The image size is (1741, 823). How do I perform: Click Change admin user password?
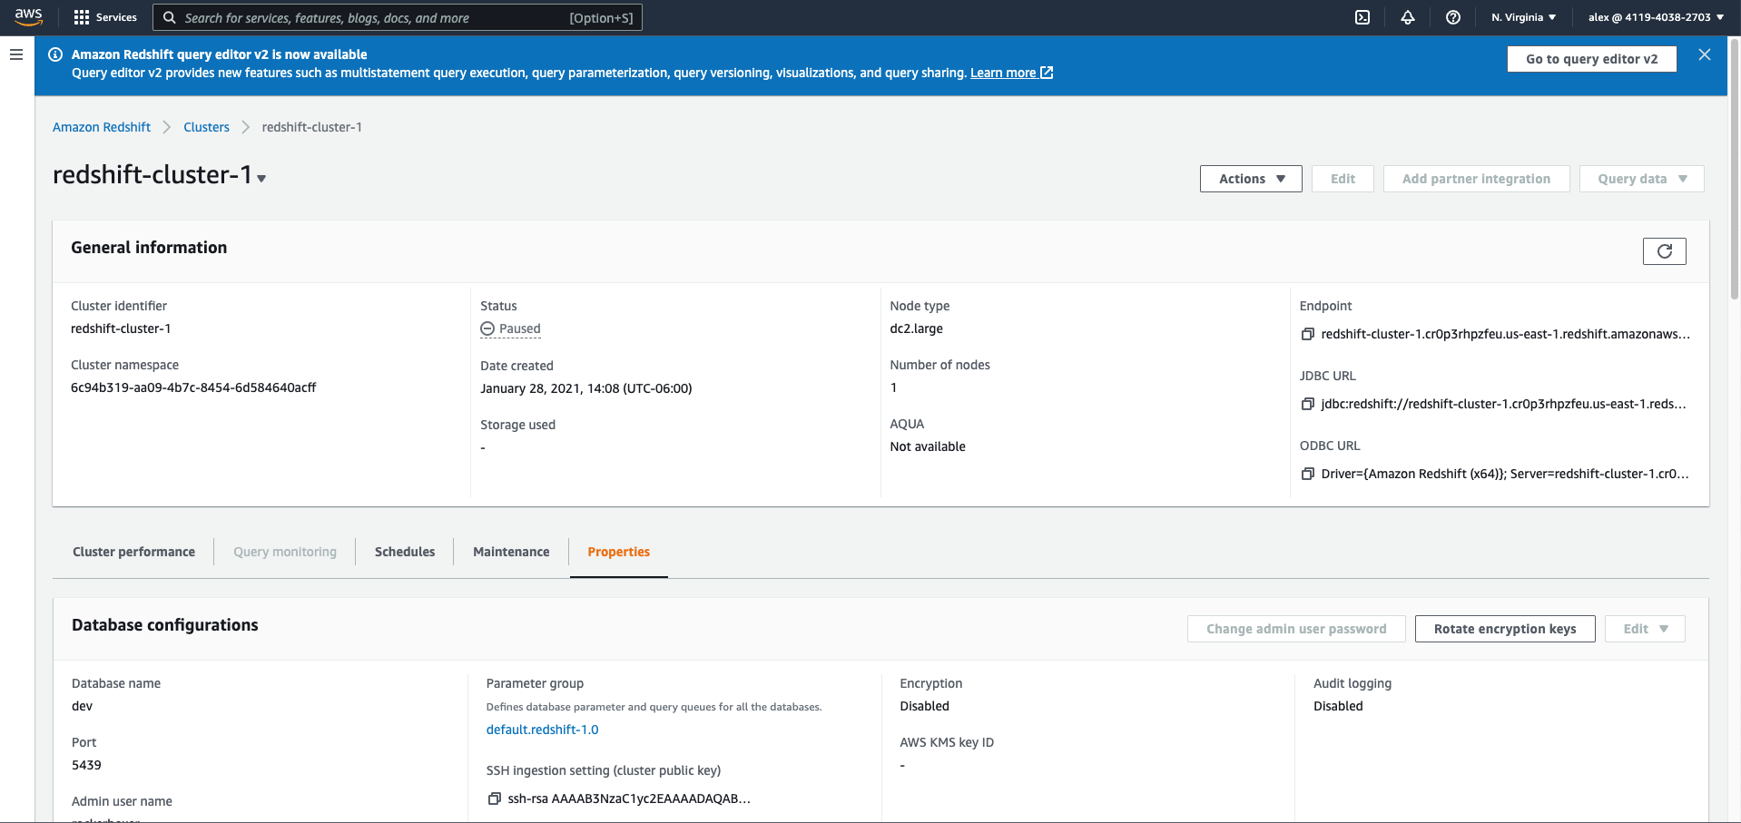pyautogui.click(x=1296, y=629)
